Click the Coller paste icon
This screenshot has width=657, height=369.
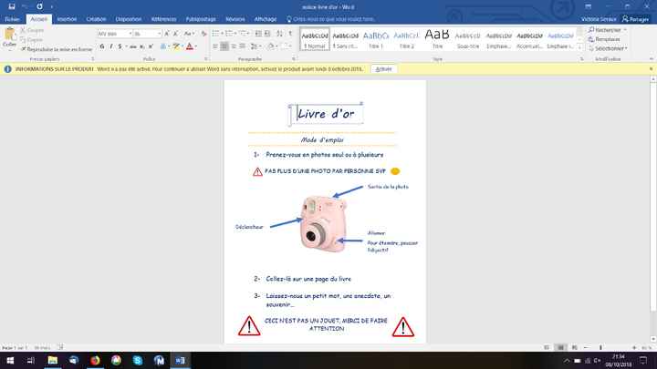pos(9,35)
